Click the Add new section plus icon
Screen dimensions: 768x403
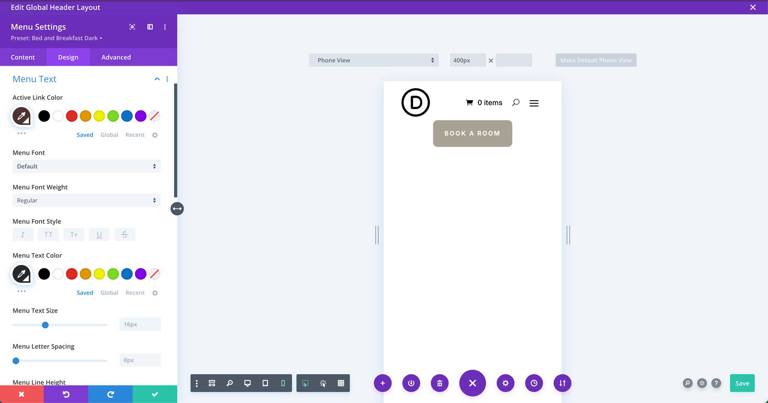pos(383,383)
